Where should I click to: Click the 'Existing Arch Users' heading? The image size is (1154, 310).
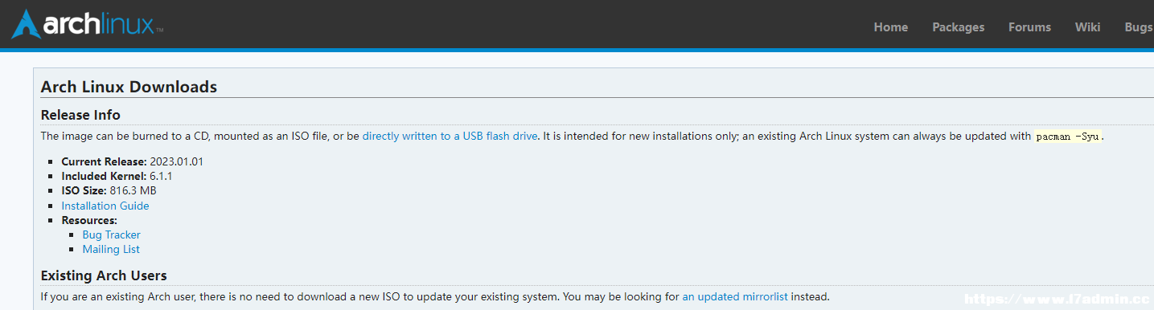pos(104,275)
